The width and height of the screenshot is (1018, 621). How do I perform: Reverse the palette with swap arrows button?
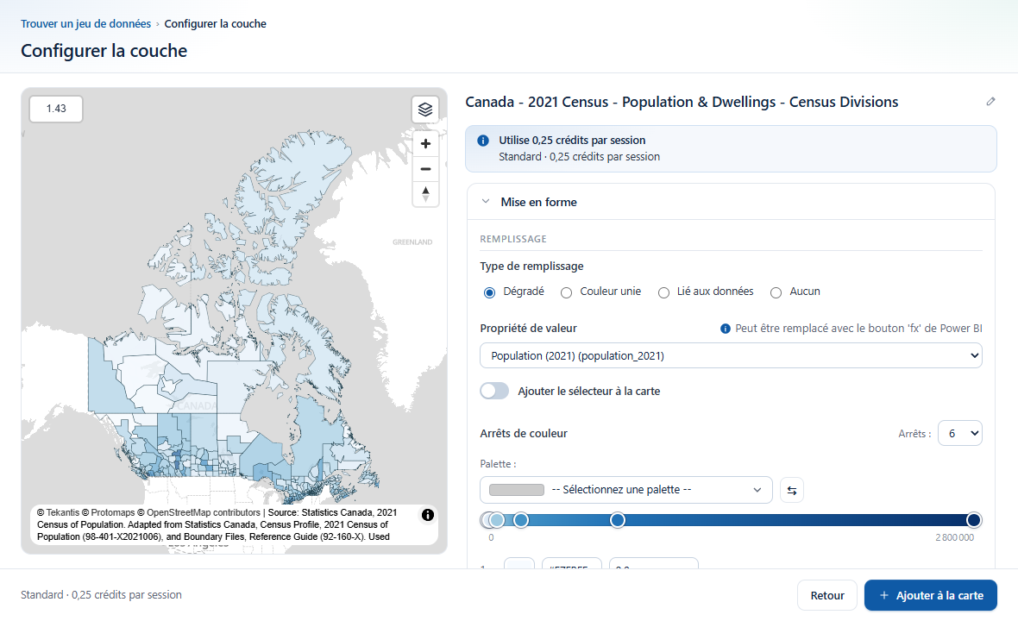point(792,490)
